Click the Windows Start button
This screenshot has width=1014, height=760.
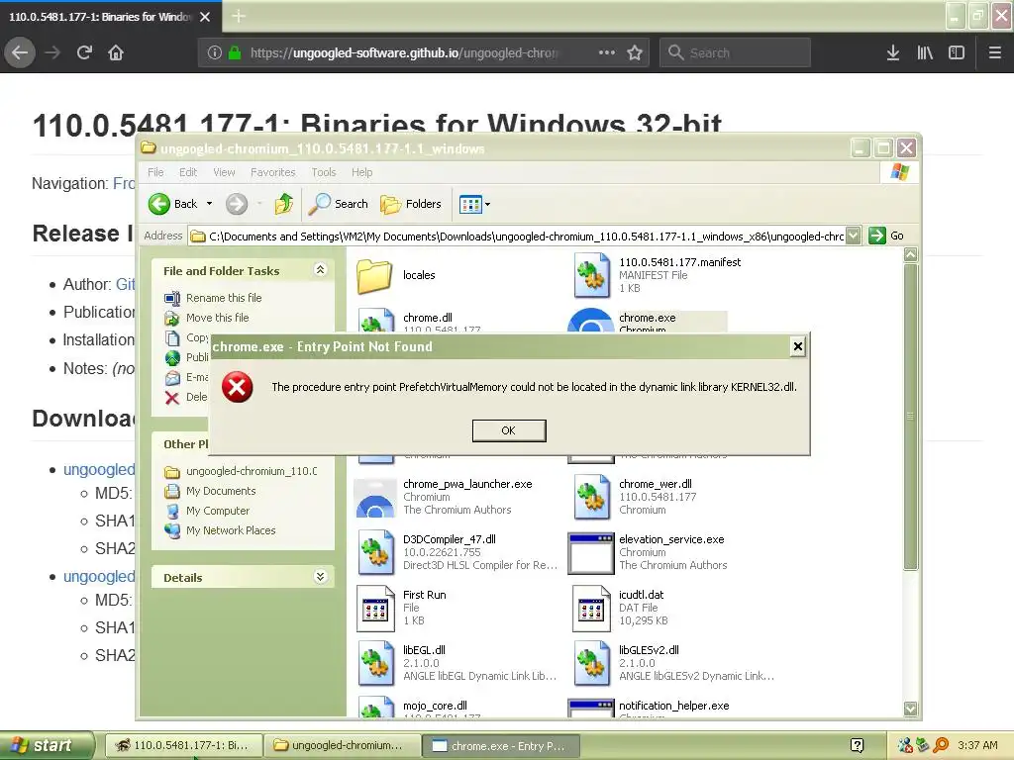click(x=48, y=745)
